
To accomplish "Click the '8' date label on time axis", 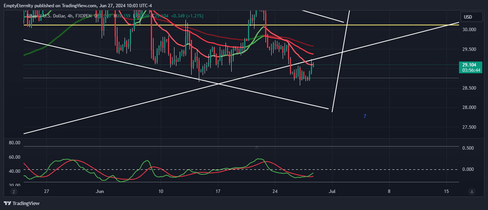I will tap(389, 191).
